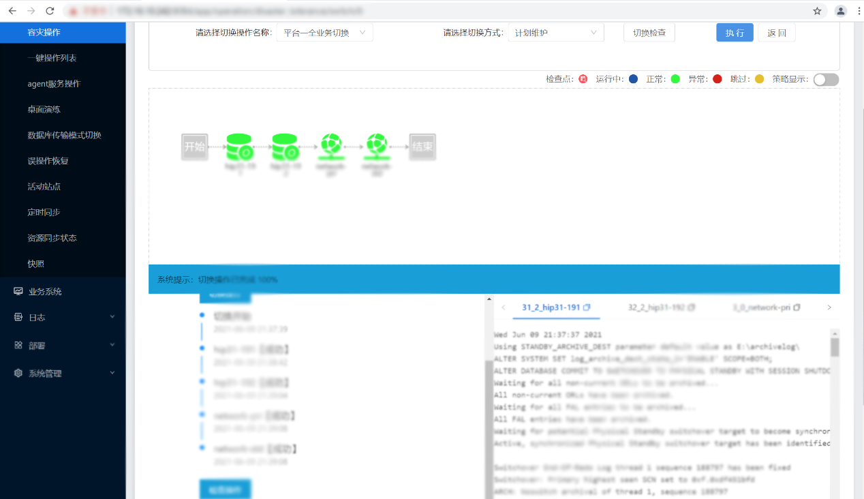Click the 切换检查 button

click(x=649, y=33)
